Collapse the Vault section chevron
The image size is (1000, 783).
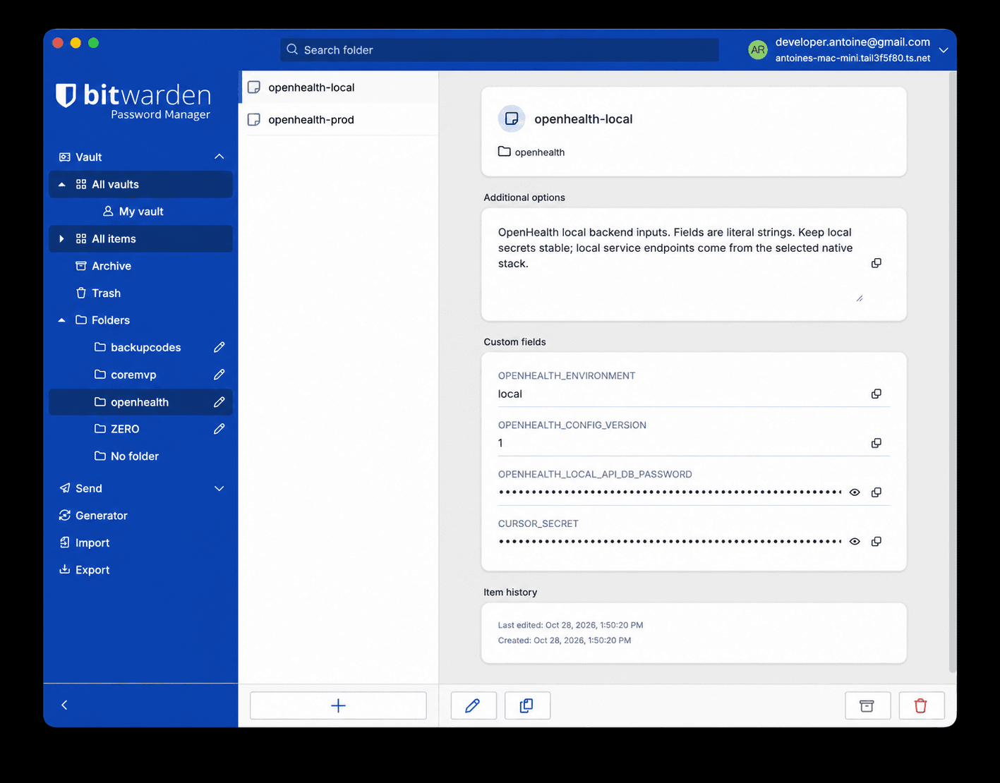click(219, 157)
